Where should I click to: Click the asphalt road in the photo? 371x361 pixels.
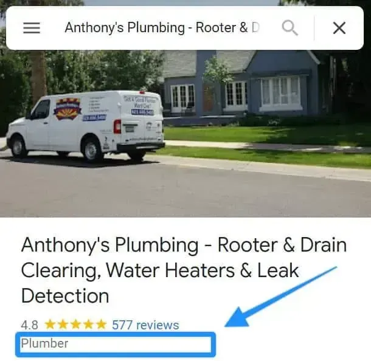tap(185, 189)
